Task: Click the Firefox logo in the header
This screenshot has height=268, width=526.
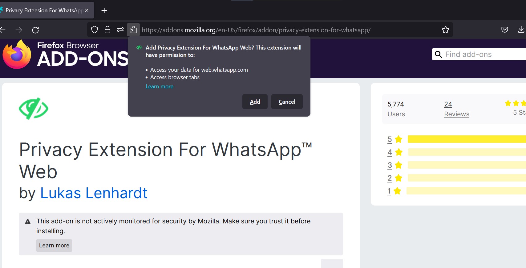Action: point(17,54)
